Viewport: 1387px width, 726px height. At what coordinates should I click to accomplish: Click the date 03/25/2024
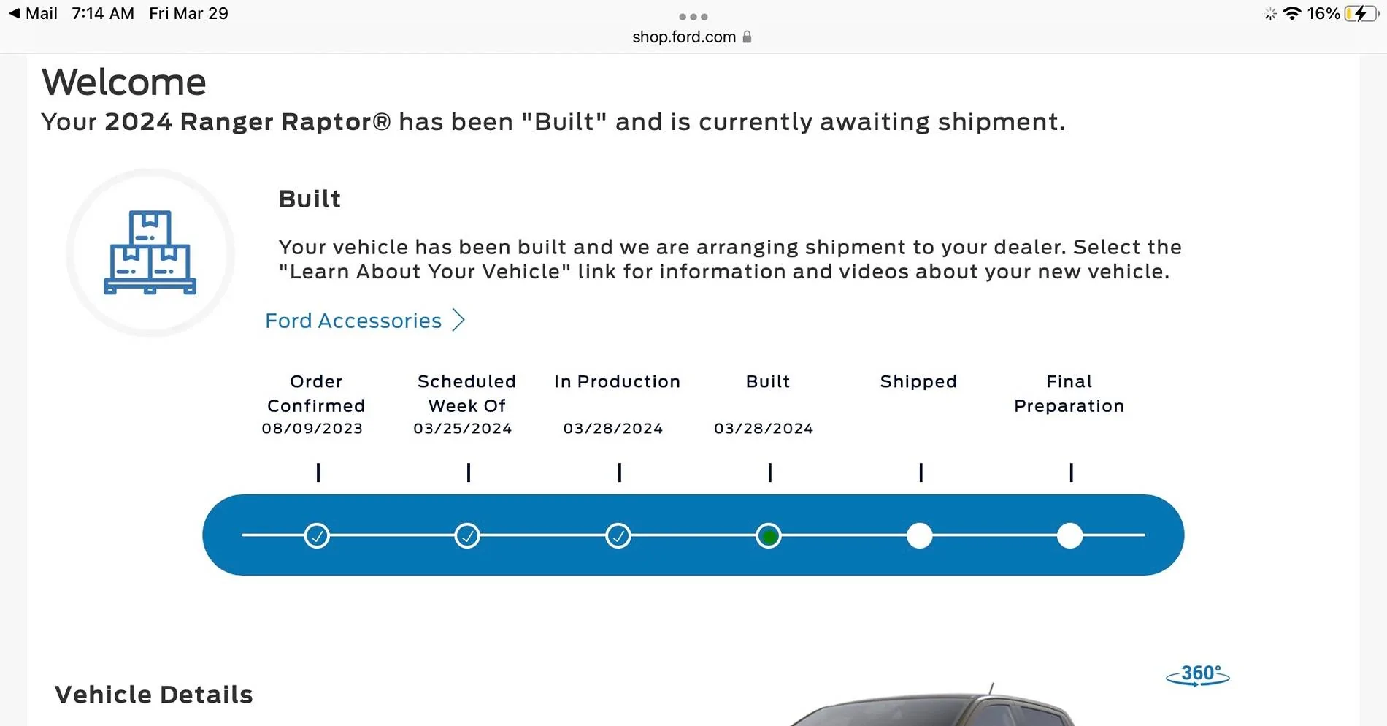[x=463, y=429]
